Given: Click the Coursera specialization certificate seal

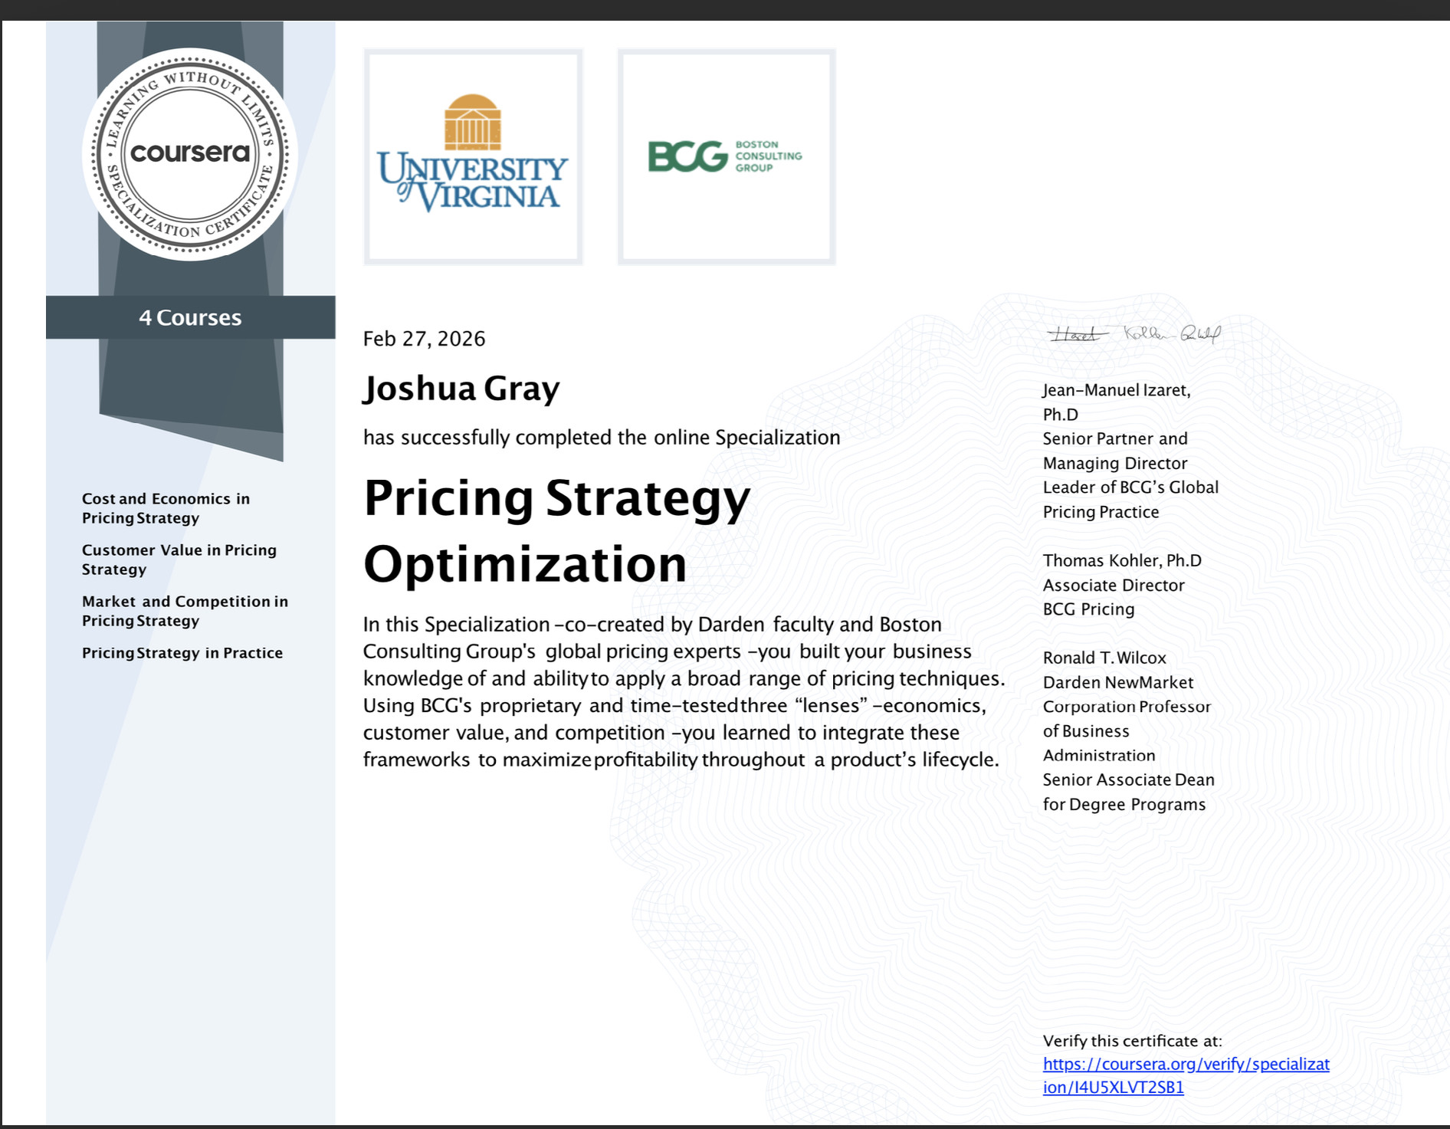Looking at the screenshot, I should pos(190,154).
